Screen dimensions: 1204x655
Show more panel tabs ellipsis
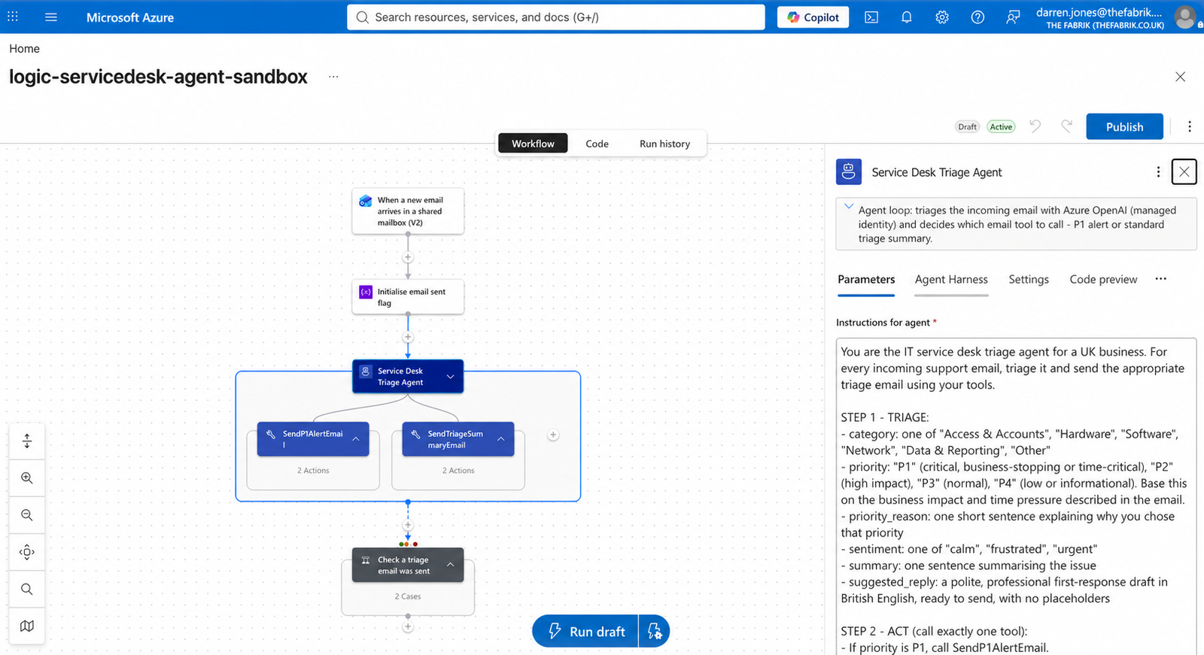1161,279
